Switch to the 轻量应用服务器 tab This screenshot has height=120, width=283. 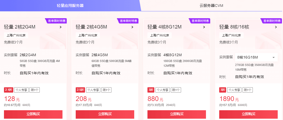tap(70, 6)
